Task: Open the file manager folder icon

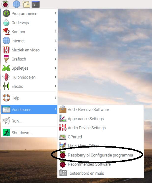Action: coord(26,4)
